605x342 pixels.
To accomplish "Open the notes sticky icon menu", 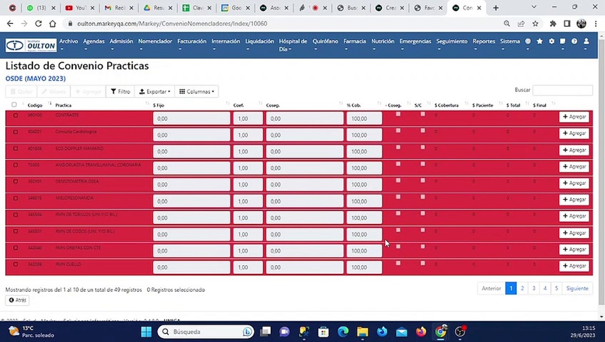I will click(x=563, y=41).
